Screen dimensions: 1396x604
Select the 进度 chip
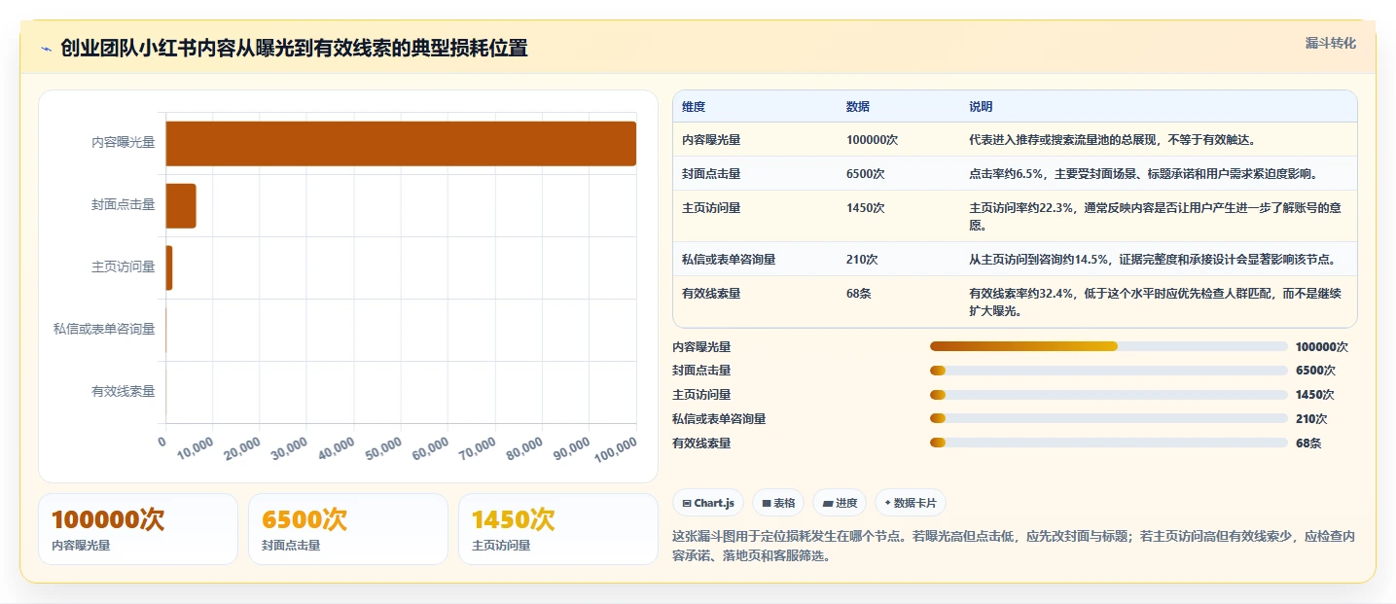pyautogui.click(x=840, y=503)
